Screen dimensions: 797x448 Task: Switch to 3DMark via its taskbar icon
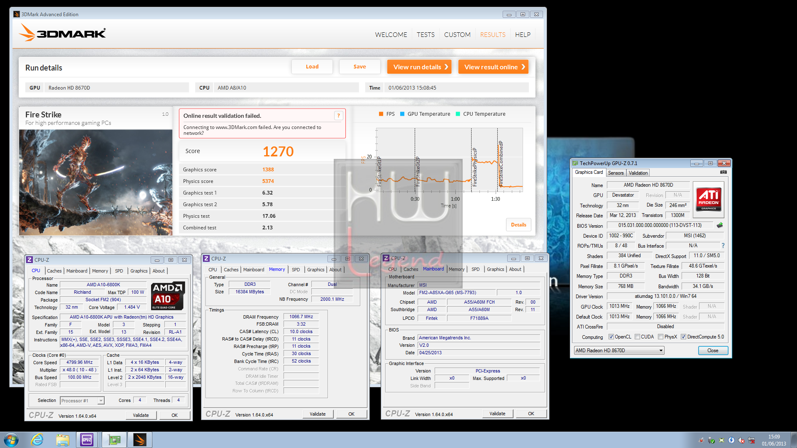point(139,440)
